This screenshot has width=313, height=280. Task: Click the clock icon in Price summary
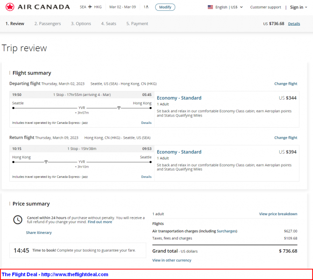[x=18, y=220]
